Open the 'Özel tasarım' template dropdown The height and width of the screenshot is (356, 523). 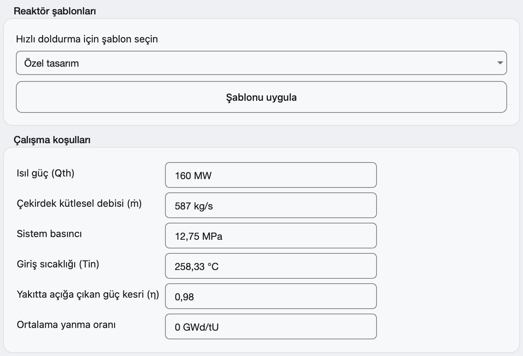(x=261, y=63)
